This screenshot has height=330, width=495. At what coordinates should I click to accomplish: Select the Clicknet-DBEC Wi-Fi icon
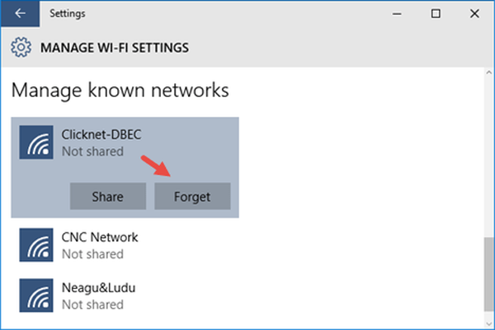point(36,142)
